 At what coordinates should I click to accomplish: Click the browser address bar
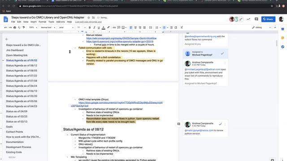point(143,6)
